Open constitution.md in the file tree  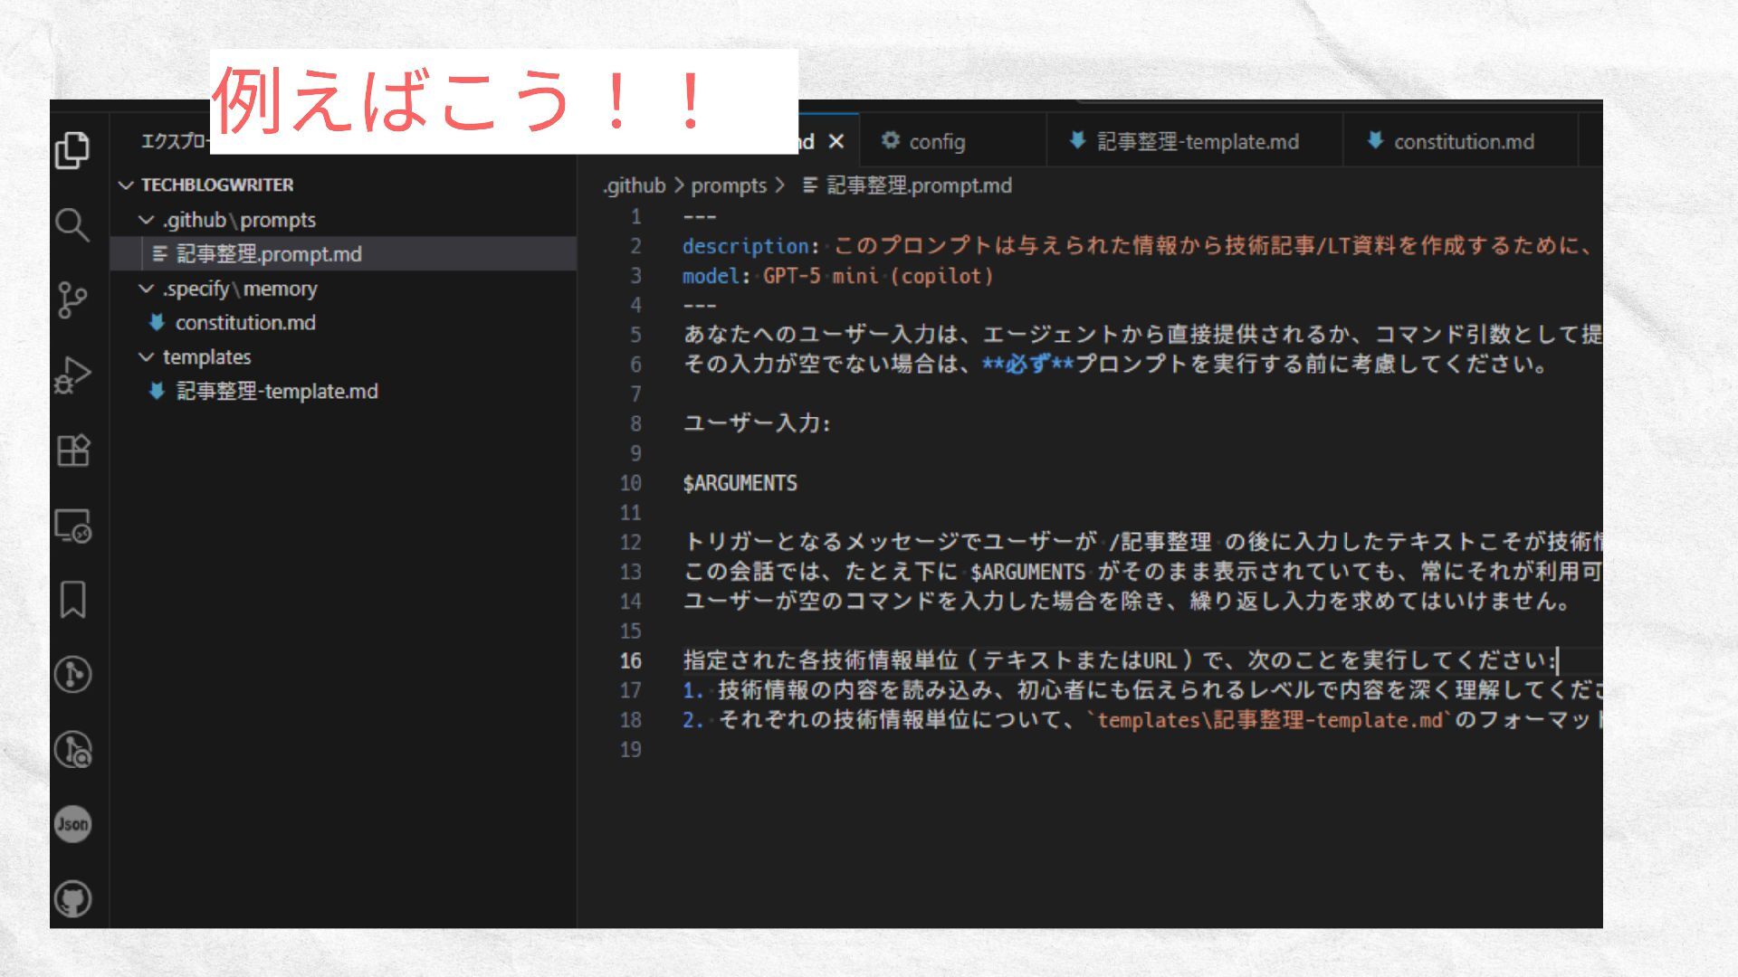tap(244, 323)
